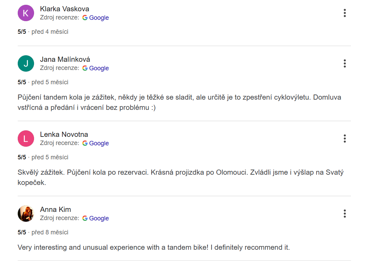Click Anna Kim's profile photo
This screenshot has height=261, width=369.
click(x=26, y=214)
